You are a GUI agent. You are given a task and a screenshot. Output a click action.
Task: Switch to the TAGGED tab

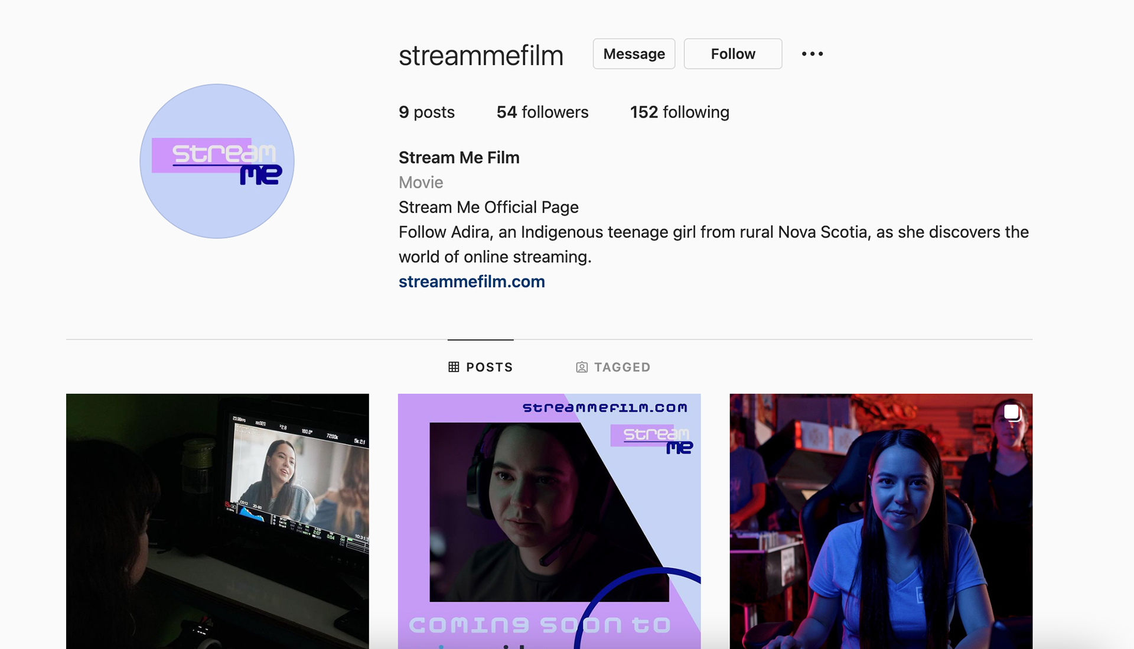pos(621,367)
